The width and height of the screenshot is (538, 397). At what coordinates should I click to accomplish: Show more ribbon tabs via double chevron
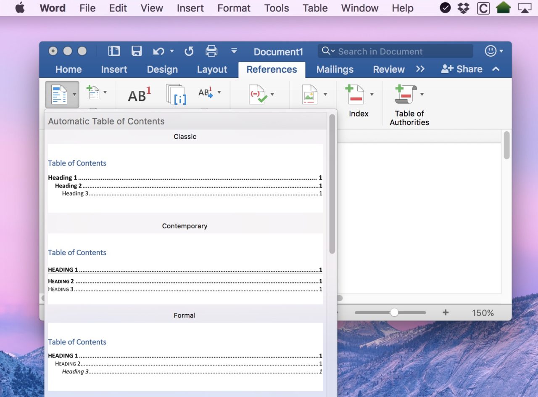point(420,69)
